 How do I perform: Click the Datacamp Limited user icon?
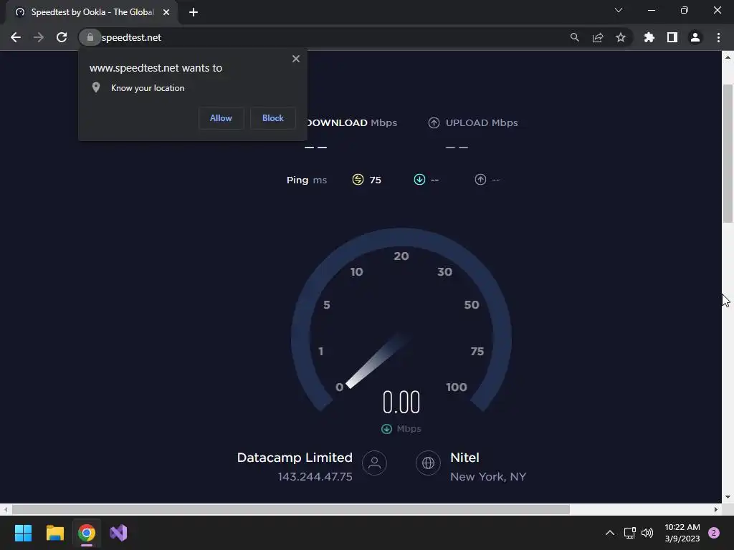pos(374,463)
